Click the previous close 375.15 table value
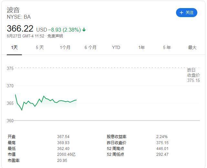 (162, 143)
